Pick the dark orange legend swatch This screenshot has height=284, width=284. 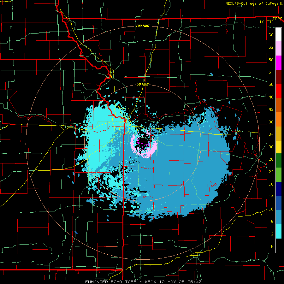tap(279, 105)
